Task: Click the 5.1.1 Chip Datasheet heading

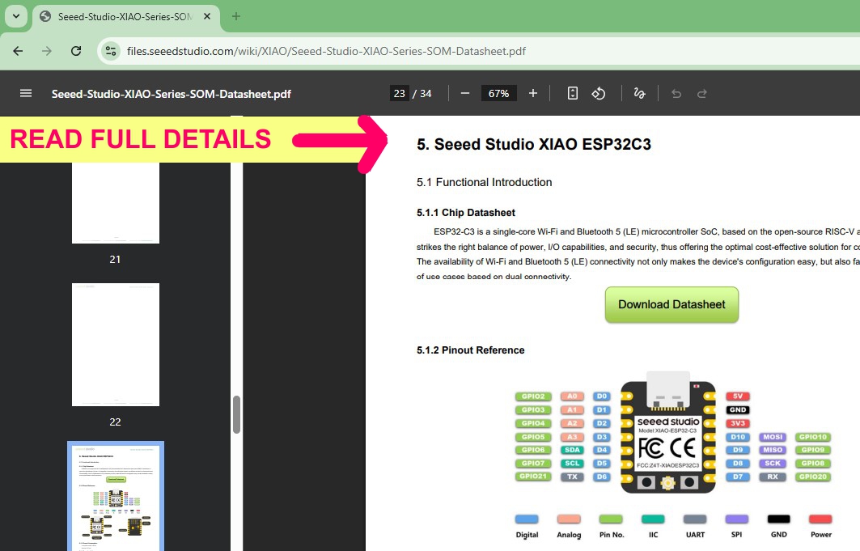Action: (466, 213)
